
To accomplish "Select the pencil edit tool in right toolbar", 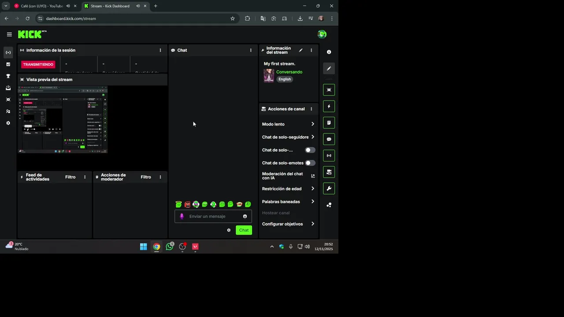I will tap(329, 69).
